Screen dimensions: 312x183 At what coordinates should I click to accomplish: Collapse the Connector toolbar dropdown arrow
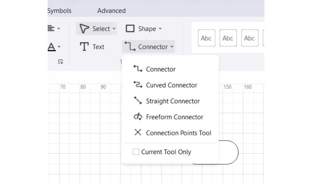(172, 47)
